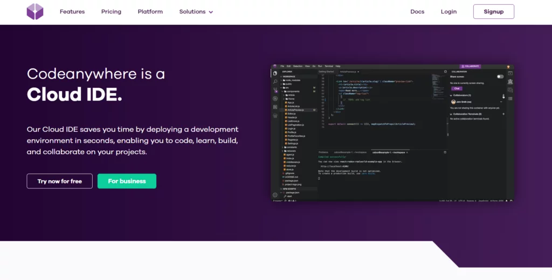Open the File menu in IDE preview
Viewport: 552px width, 280px height.
pyautogui.click(x=282, y=66)
